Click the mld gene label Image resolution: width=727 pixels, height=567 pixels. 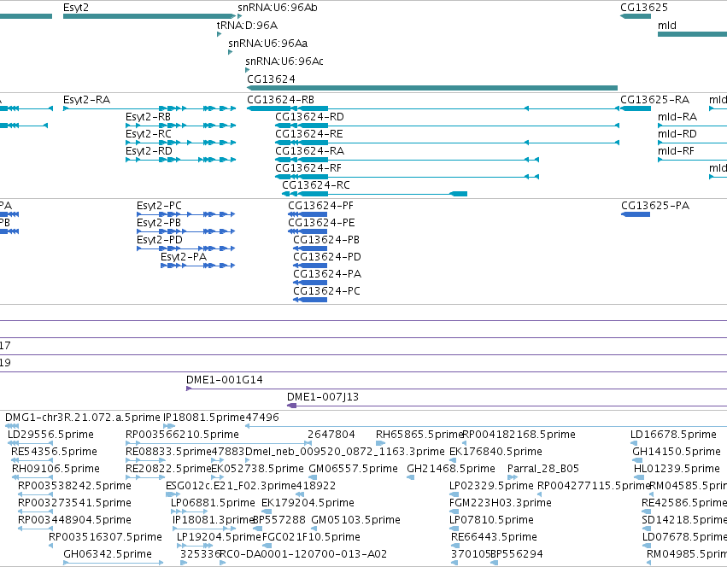(666, 26)
